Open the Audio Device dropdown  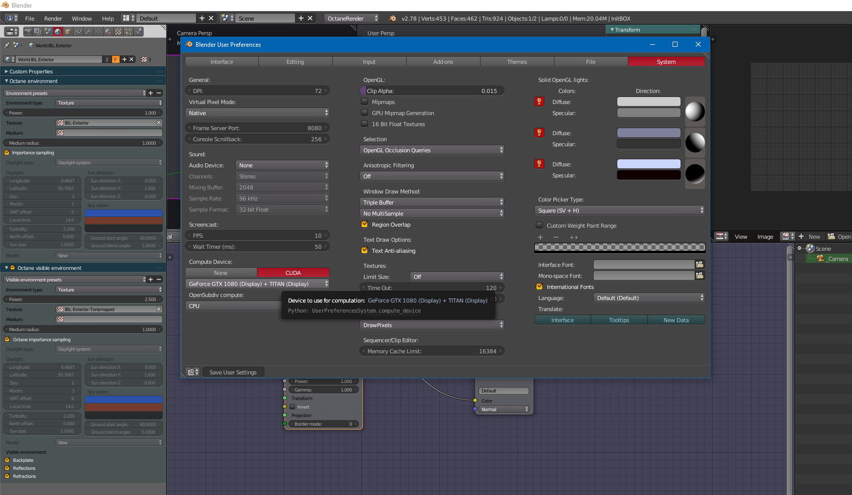tap(282, 165)
